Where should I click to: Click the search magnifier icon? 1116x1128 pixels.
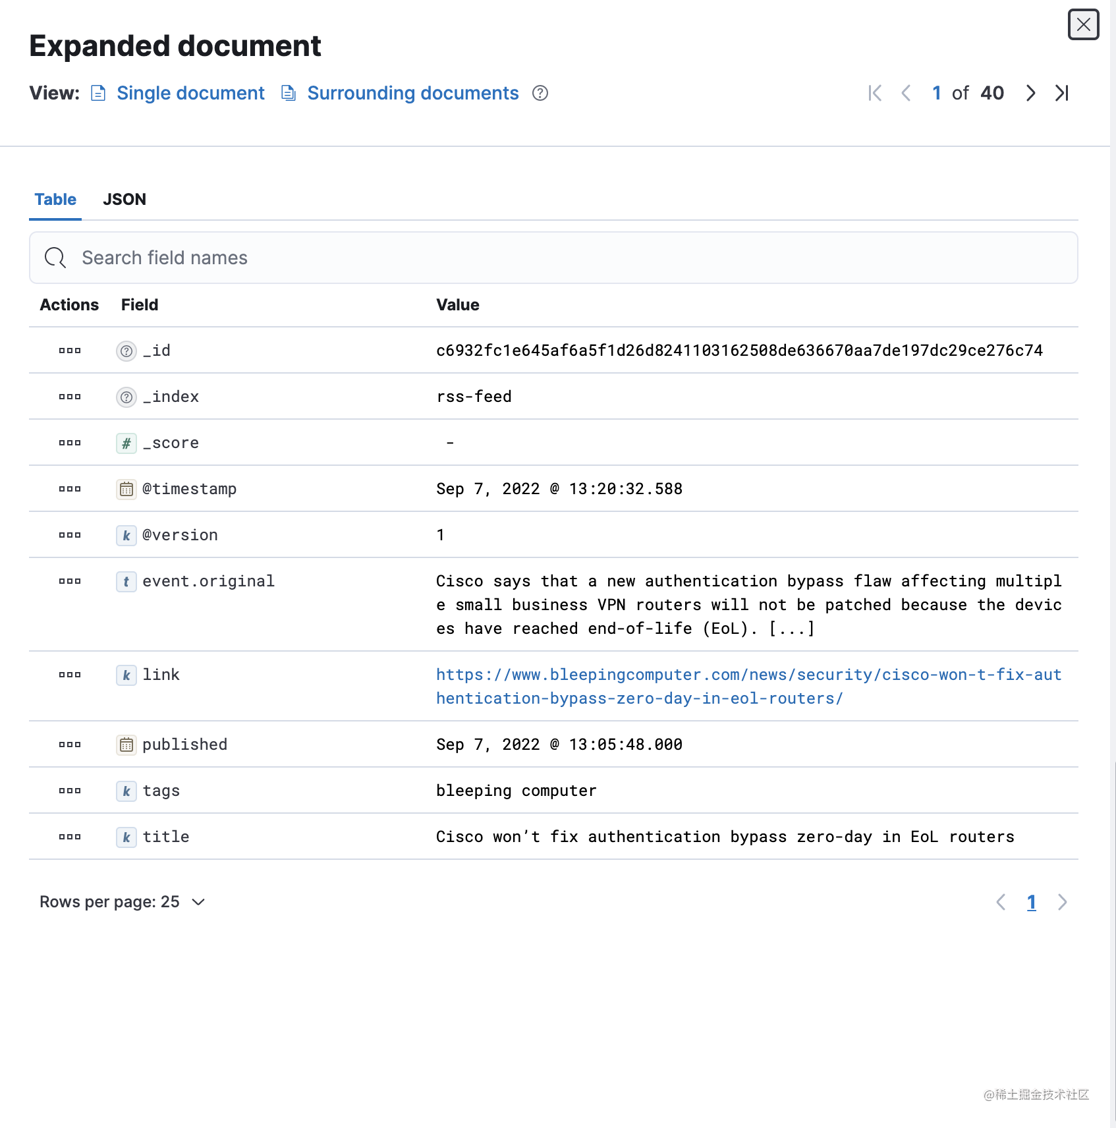pos(55,258)
